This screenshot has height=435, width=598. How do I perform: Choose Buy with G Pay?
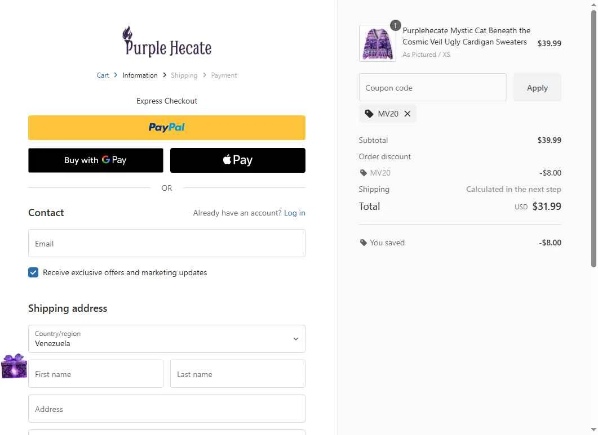pyautogui.click(x=96, y=160)
